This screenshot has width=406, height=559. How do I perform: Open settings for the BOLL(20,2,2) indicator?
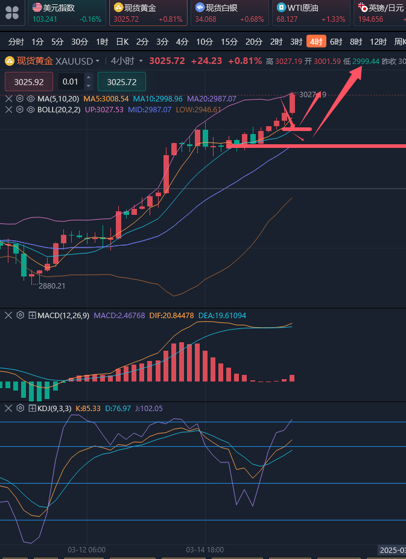pos(19,109)
